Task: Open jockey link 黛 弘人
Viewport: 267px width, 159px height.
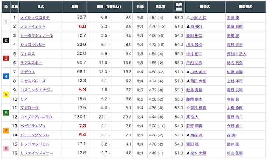Action: [192, 117]
